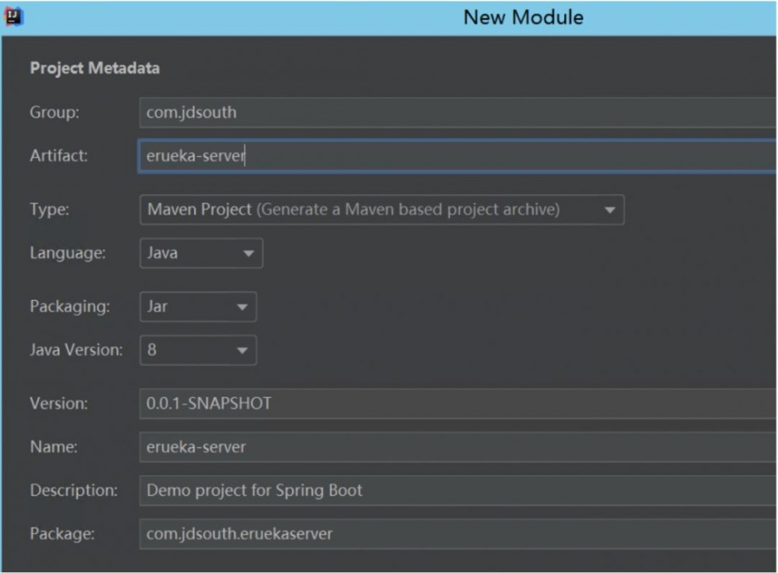Click the New Module title bar
The width and height of the screenshot is (778, 573).
tap(523, 17)
